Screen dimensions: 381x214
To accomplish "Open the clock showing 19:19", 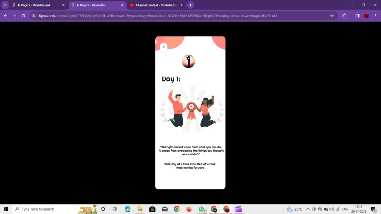I will [359, 209].
